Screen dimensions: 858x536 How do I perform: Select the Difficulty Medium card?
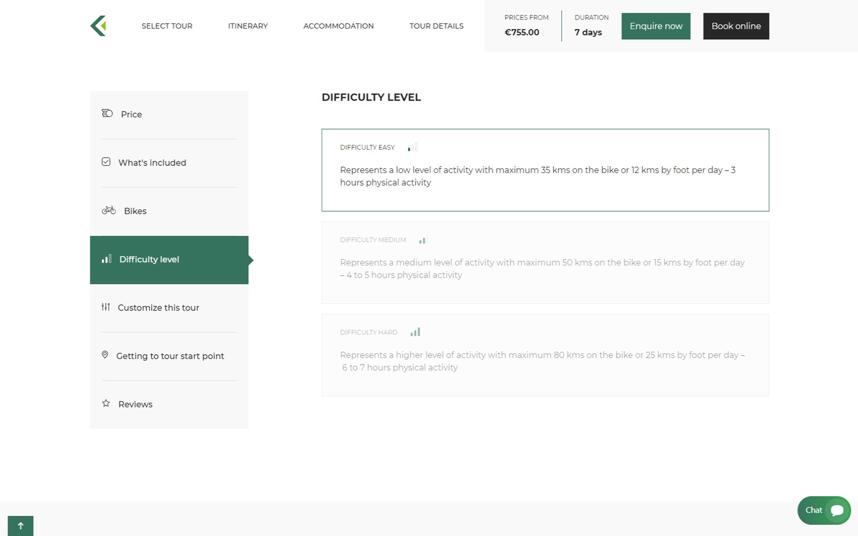pyautogui.click(x=545, y=262)
